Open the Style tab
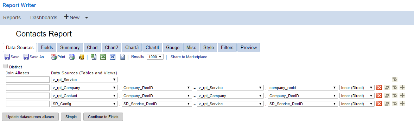Screen dimensions: 414x128 209,47
